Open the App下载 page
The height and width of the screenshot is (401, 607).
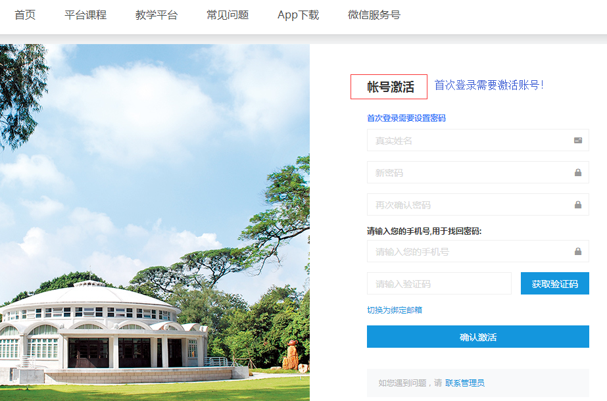click(x=298, y=15)
